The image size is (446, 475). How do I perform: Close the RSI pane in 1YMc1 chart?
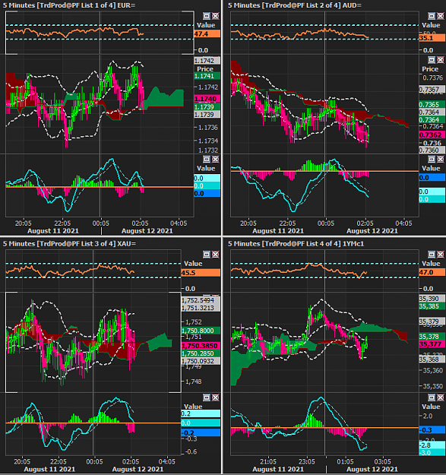point(440,255)
